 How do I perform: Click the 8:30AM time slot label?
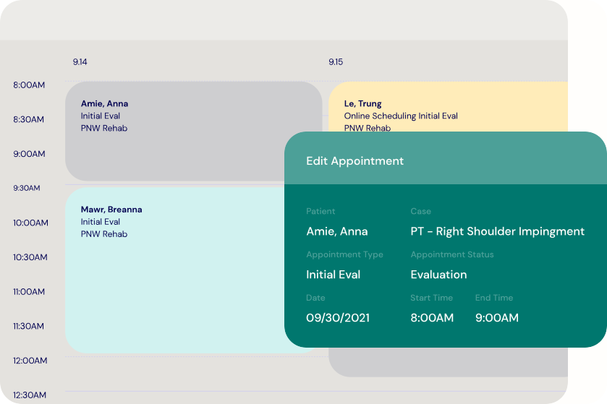(x=29, y=119)
